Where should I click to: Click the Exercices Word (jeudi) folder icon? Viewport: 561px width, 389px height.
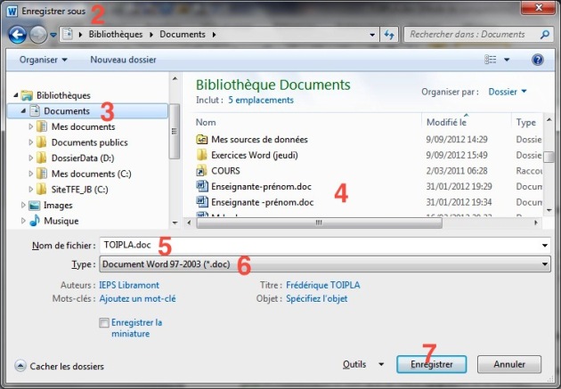click(202, 155)
